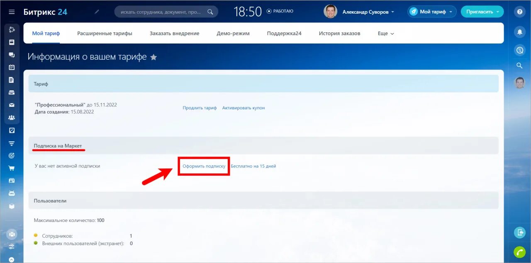Click Активировать купон link

tap(243, 108)
